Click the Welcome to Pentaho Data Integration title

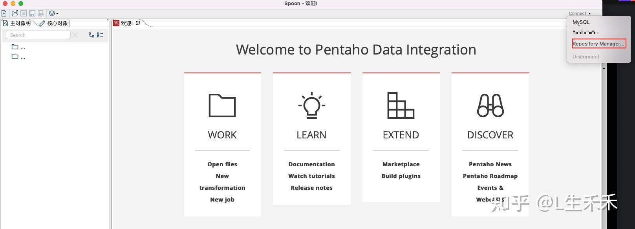[x=356, y=50]
